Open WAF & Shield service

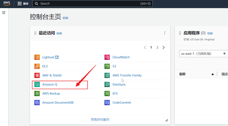coord(52,75)
